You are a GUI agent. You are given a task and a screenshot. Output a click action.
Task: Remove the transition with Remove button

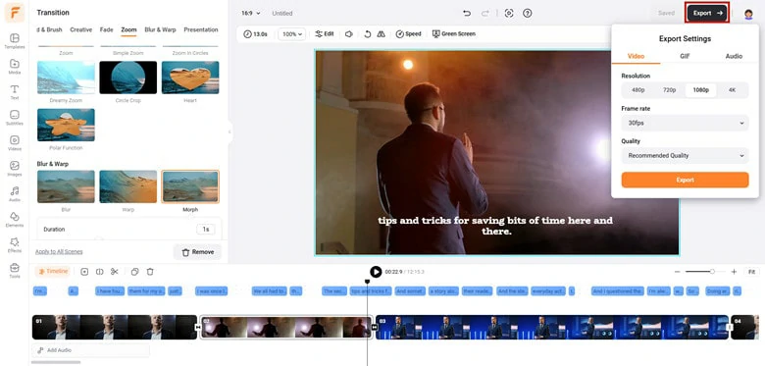[197, 252]
